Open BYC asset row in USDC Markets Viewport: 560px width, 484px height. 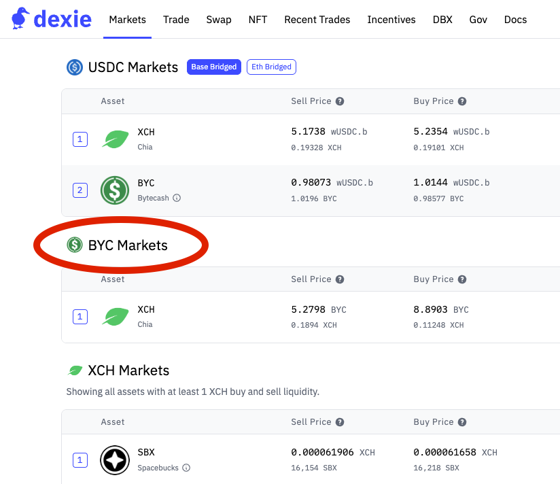click(311, 190)
